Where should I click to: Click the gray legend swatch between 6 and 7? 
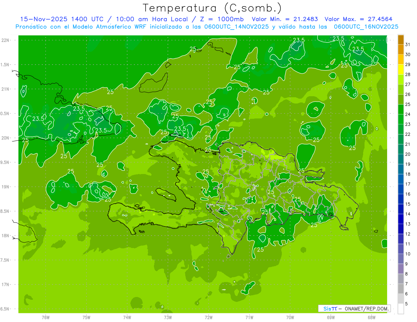tap(401, 289)
